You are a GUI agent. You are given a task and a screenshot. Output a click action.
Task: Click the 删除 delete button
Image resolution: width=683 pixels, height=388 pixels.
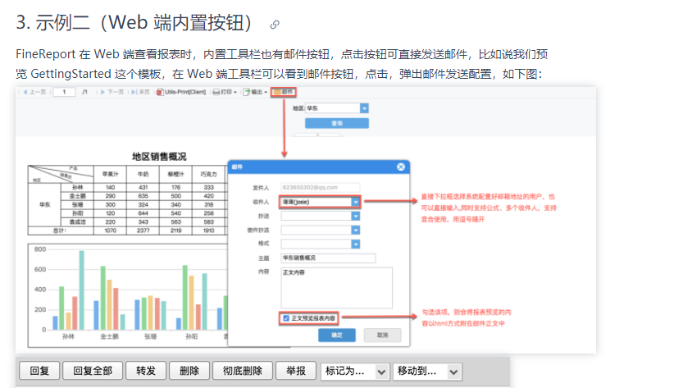tap(189, 371)
